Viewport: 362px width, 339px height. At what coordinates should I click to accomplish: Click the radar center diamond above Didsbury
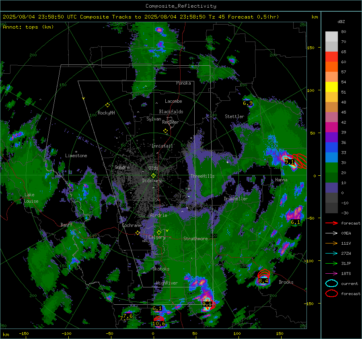pos(153,176)
